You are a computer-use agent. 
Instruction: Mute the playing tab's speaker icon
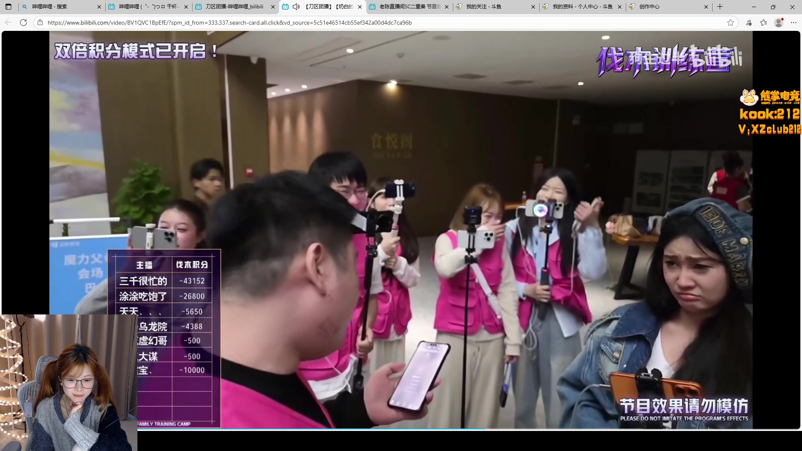[296, 7]
